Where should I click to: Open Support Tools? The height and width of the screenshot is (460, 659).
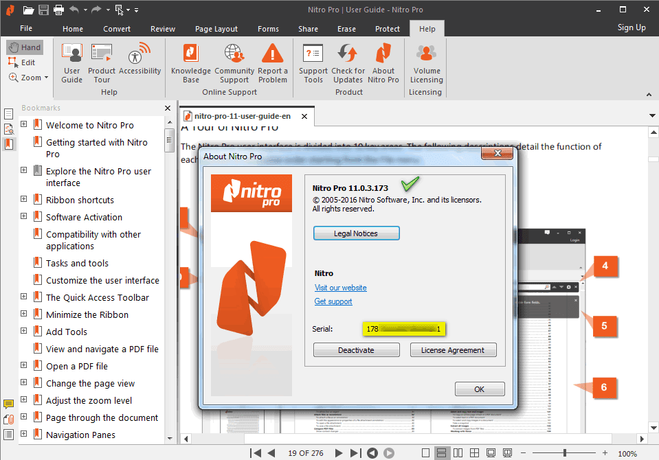pyautogui.click(x=313, y=63)
